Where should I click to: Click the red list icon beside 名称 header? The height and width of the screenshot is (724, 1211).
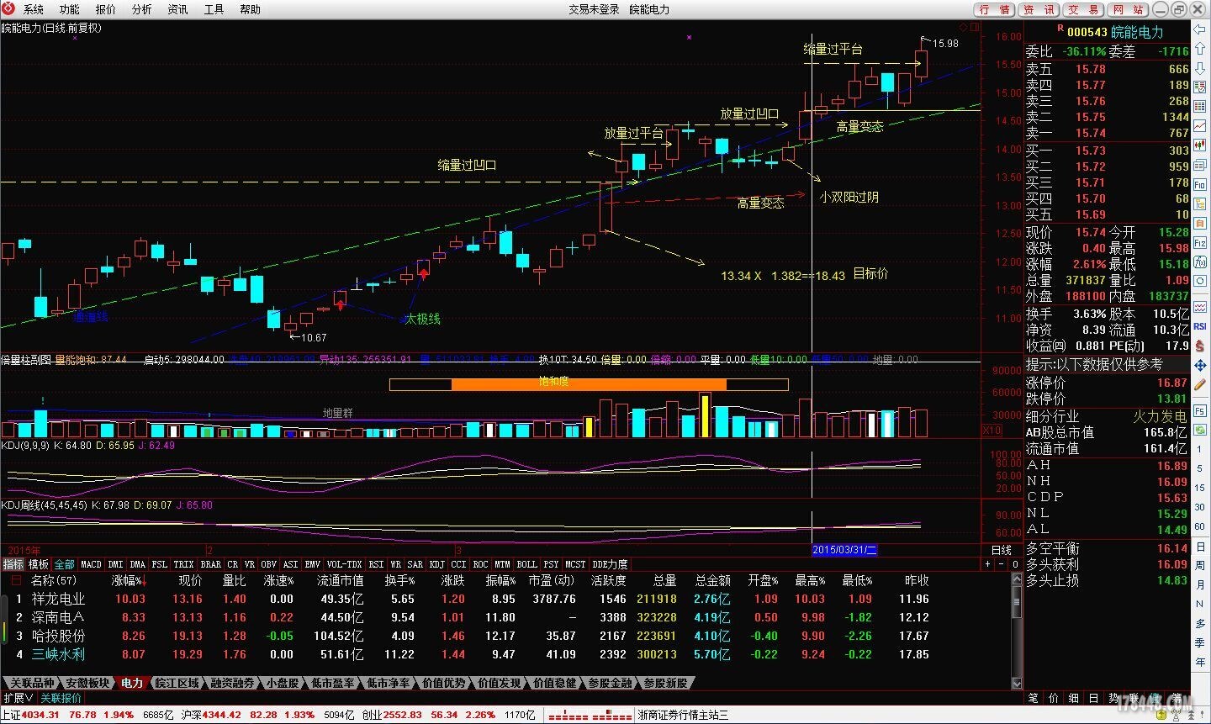click(15, 580)
